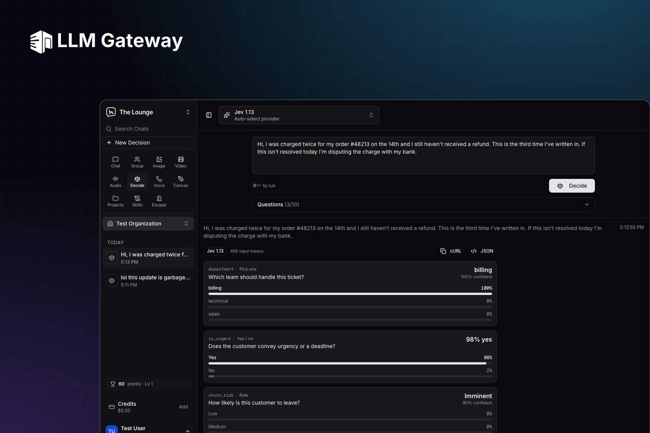Switch to the Image mode
Viewport: 650px width, 433px height.
[159, 162]
